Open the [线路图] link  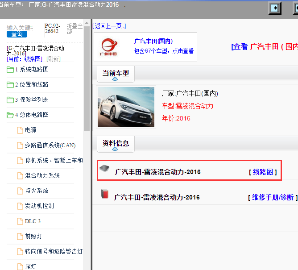point(263,172)
